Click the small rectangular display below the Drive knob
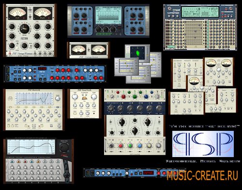Image resolution: width=242 pixels, height=190 pixels. coord(24,38)
